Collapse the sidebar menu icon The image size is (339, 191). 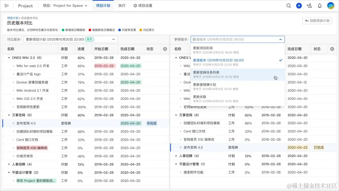[7, 6]
